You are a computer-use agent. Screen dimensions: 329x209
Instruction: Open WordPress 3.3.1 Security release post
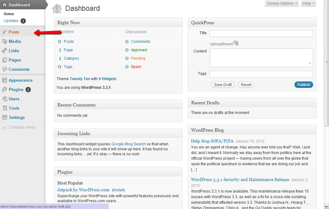coord(240,179)
